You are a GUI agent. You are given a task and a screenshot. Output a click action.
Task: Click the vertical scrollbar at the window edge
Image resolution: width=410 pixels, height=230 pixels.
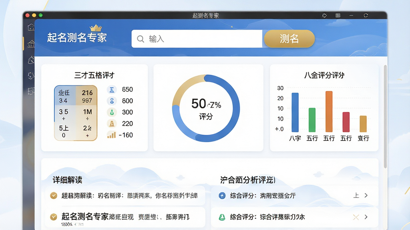tap(385, 117)
